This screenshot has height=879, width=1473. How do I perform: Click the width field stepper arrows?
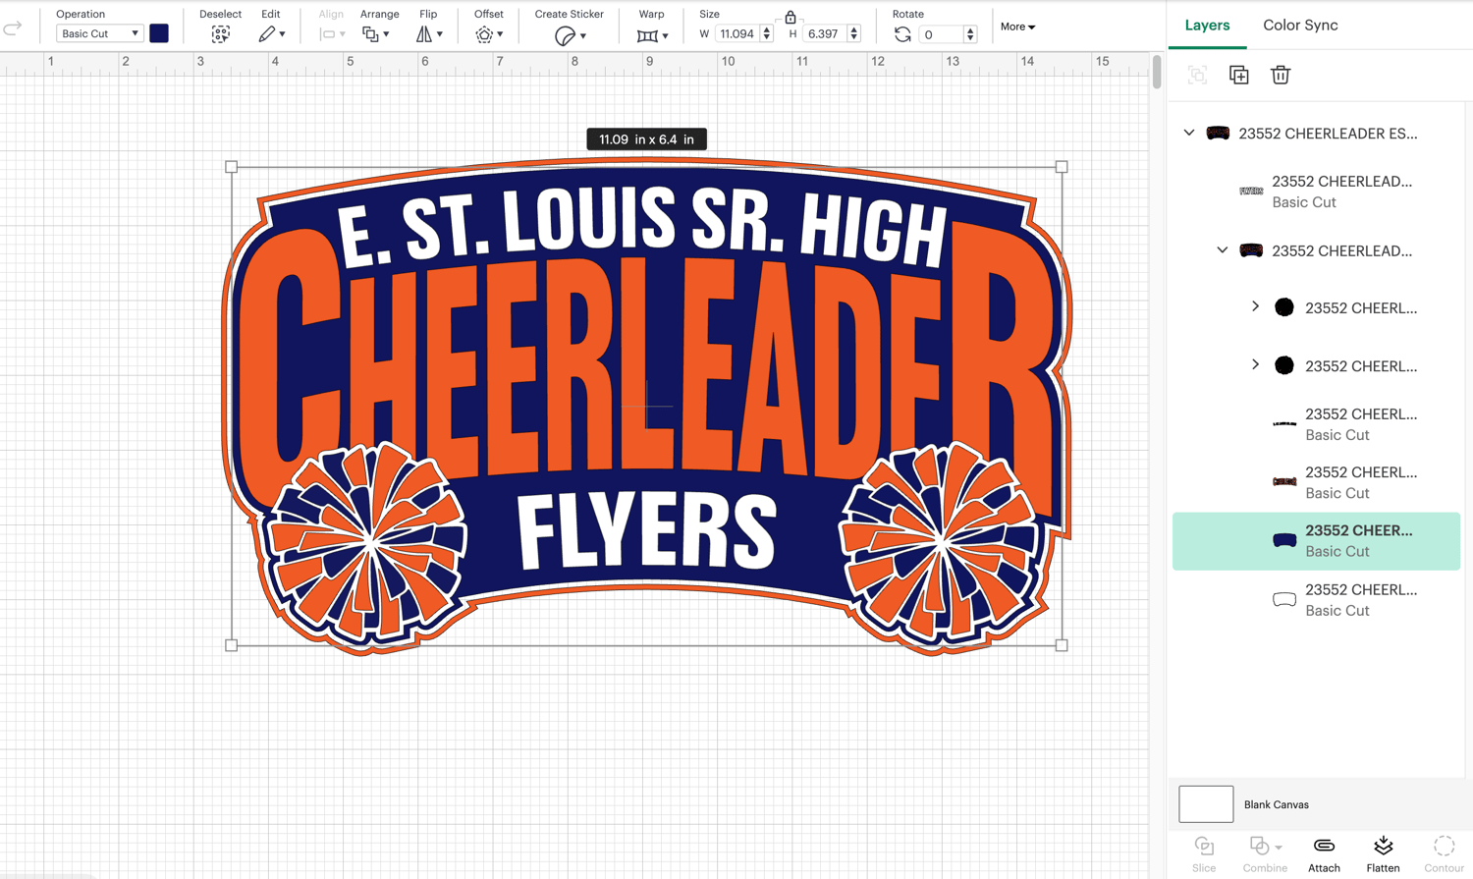pos(766,33)
